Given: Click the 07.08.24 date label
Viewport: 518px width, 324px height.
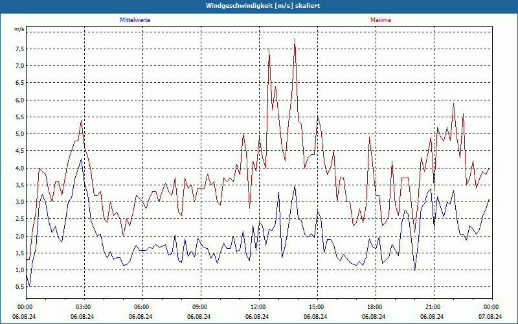Looking at the screenshot, I should pos(491,316).
